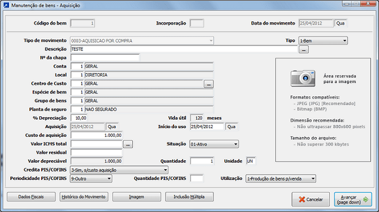The width and height of the screenshot is (379, 212).
Task: Click the Valor depreciável field
Action: (97, 161)
